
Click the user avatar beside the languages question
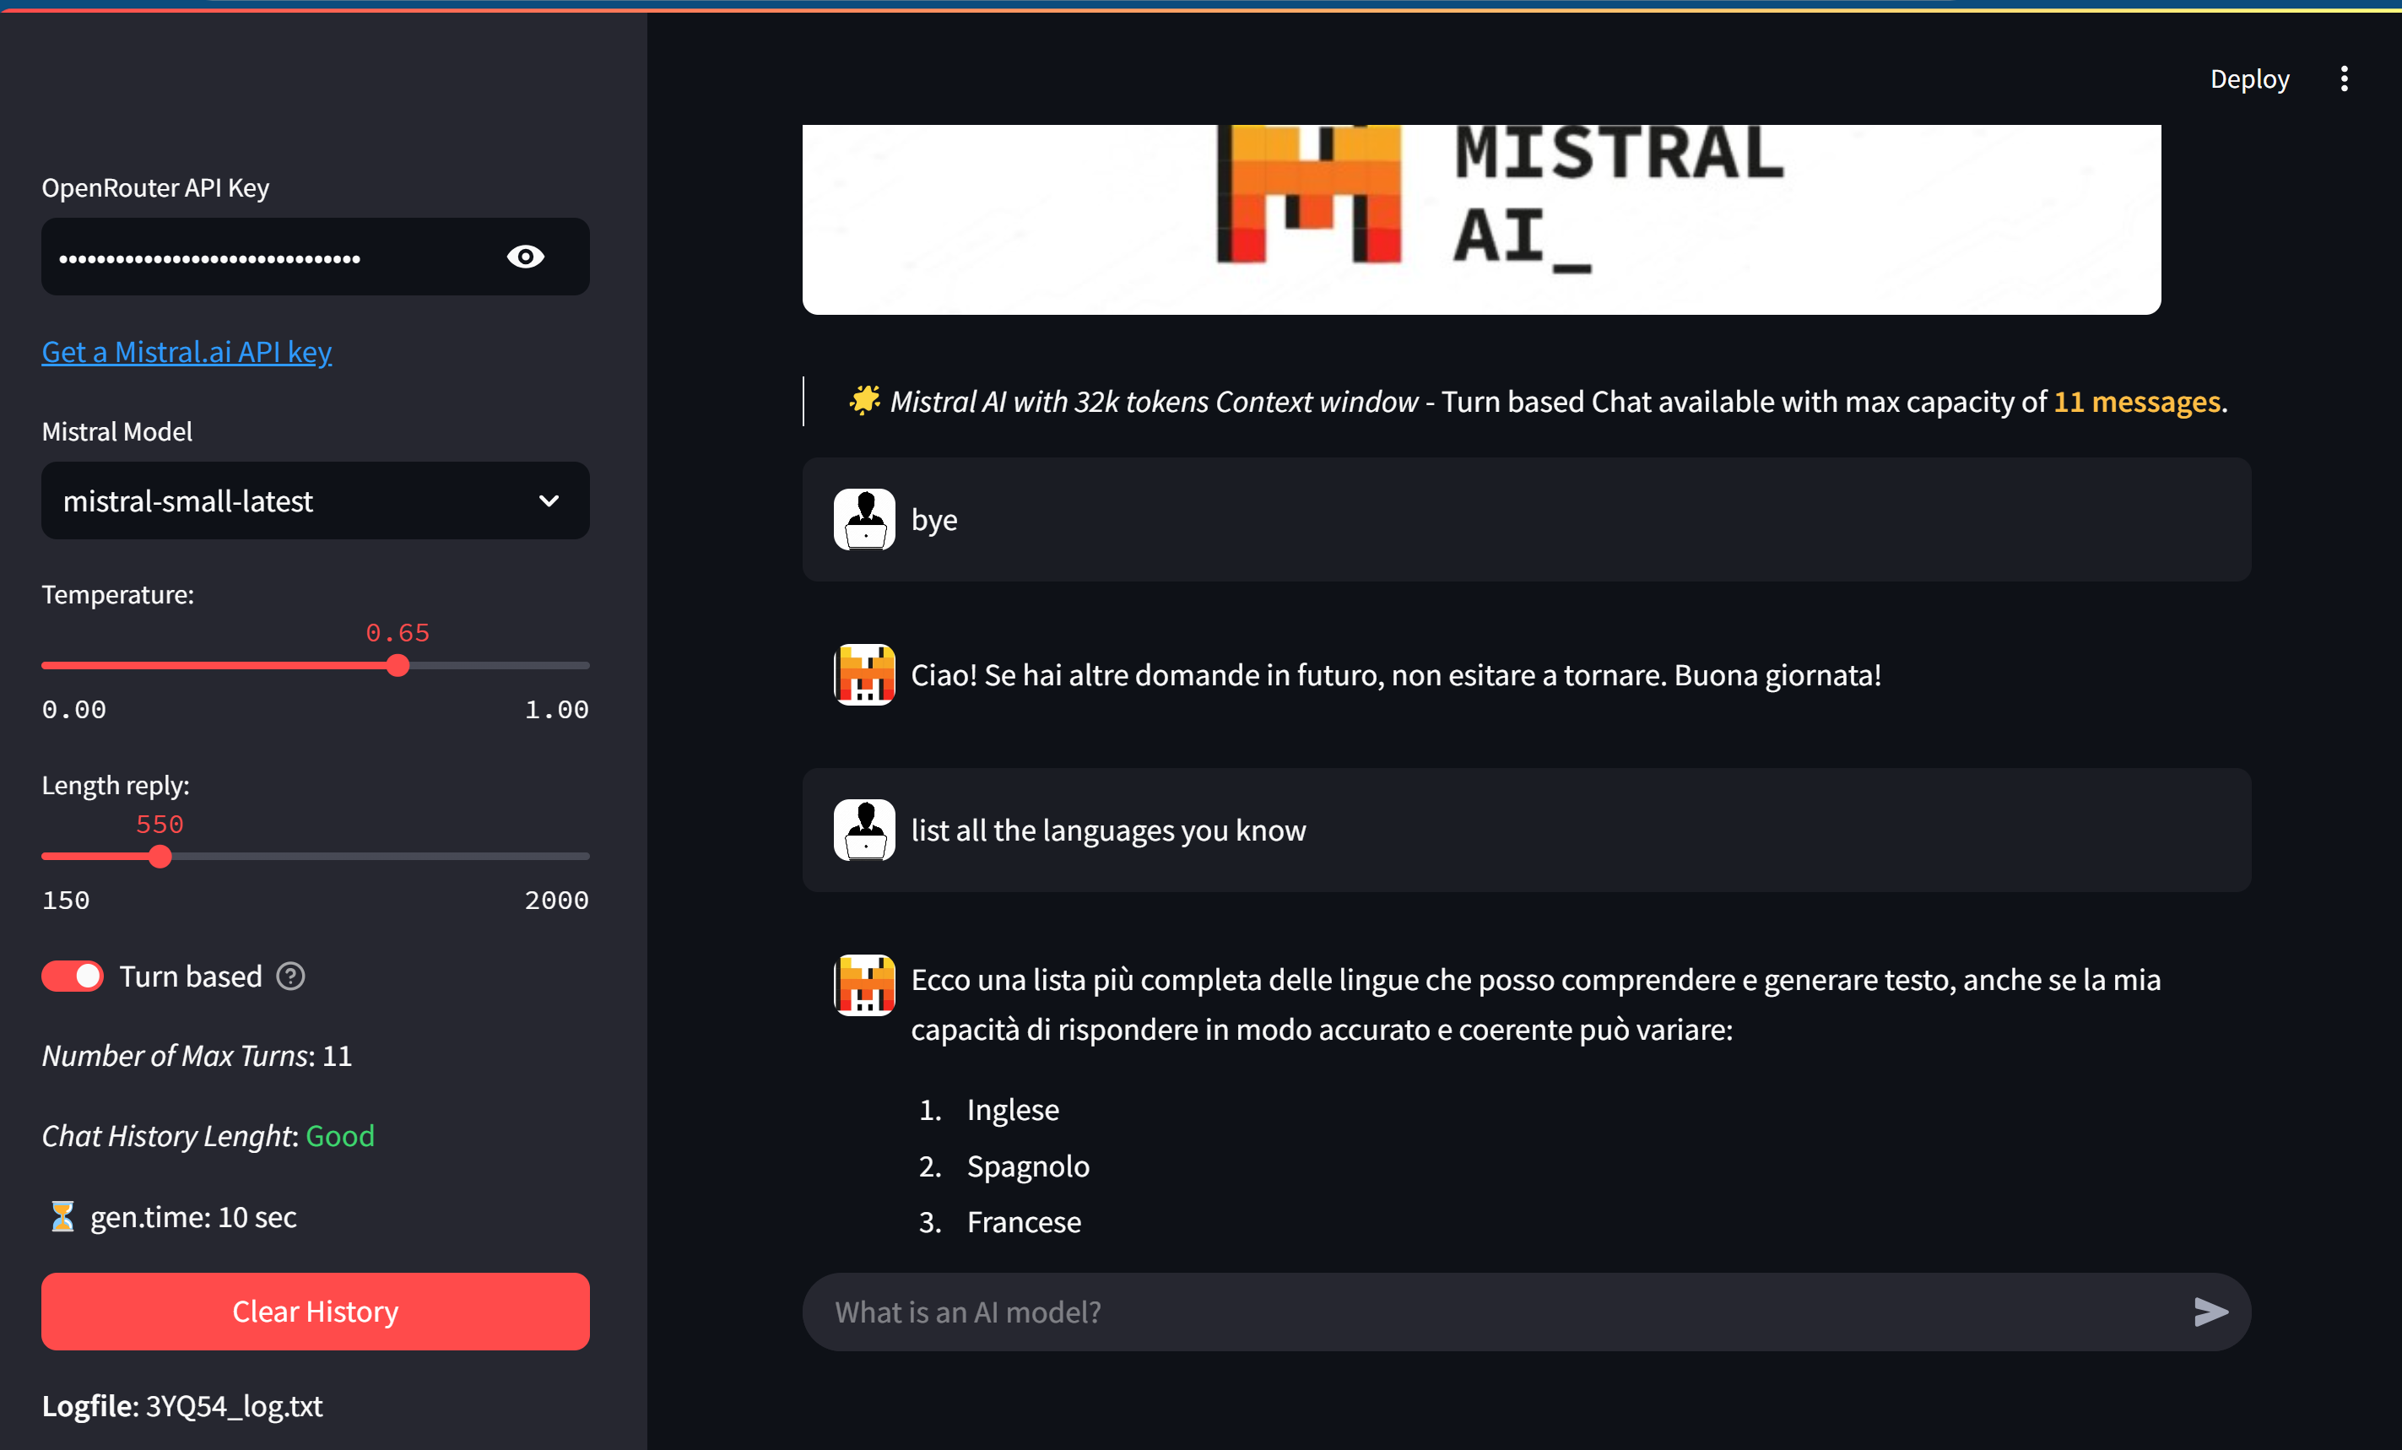point(863,829)
